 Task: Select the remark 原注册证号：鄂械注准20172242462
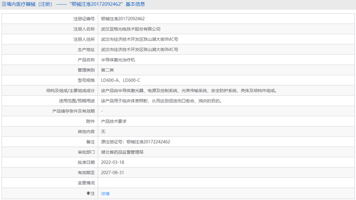click(x=136, y=142)
